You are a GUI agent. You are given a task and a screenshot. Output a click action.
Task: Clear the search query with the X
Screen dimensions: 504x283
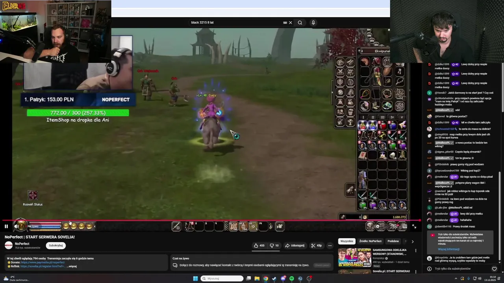click(291, 22)
